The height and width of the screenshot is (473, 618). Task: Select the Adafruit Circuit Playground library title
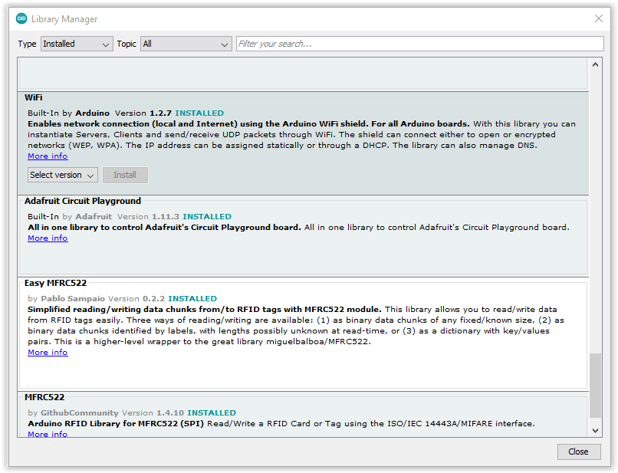(83, 201)
